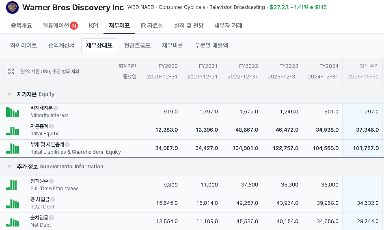Click Total Liabilities latest quarter 101,727.0
The height and width of the screenshot is (230, 384).
tap(366, 148)
